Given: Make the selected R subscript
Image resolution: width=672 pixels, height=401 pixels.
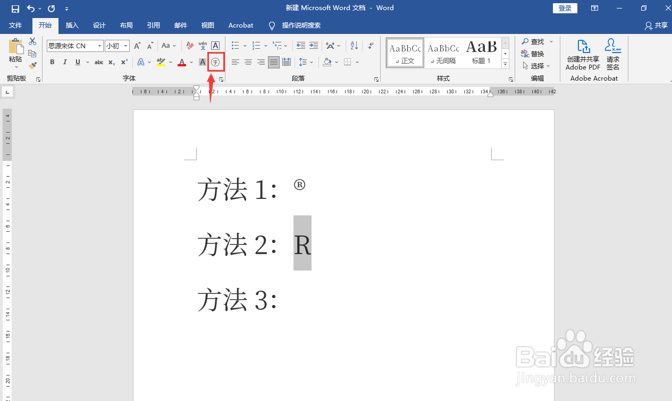Looking at the screenshot, I should [111, 62].
